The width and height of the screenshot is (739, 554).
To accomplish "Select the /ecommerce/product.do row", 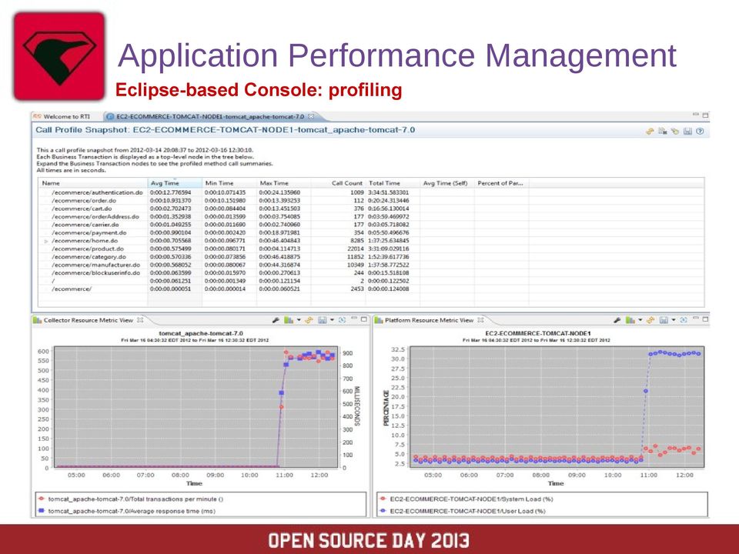I will [371, 249].
